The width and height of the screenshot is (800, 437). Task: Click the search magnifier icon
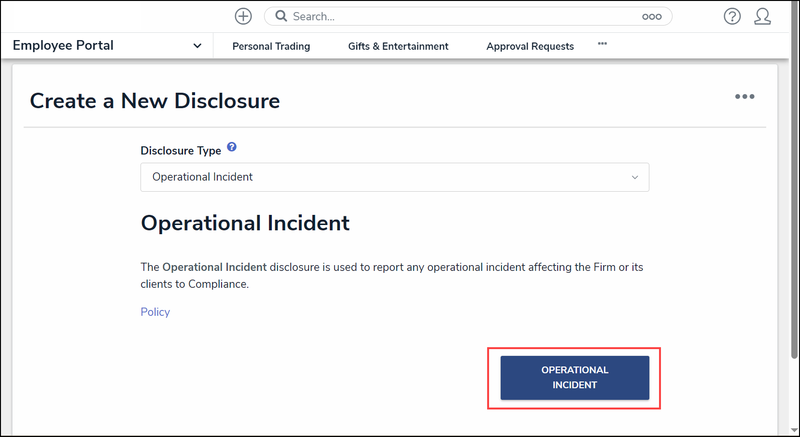281,16
